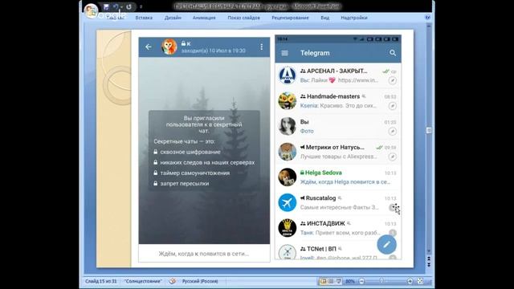The width and height of the screenshot is (514, 289).
Task: Click the owl avatar in secret chat header
Action: pos(169,47)
